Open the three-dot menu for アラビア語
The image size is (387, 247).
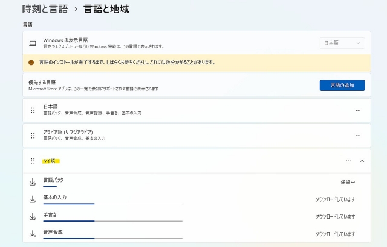tap(358, 134)
